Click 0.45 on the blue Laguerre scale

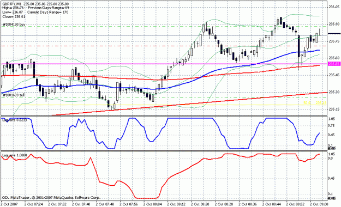point(331,135)
